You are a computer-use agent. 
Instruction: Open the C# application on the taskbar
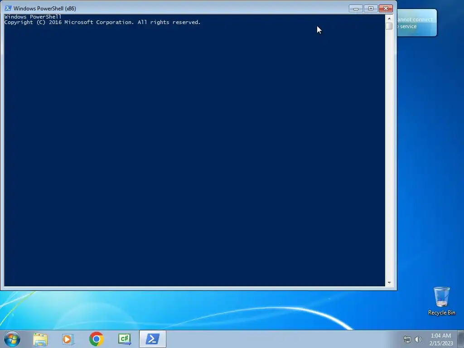(x=125, y=339)
